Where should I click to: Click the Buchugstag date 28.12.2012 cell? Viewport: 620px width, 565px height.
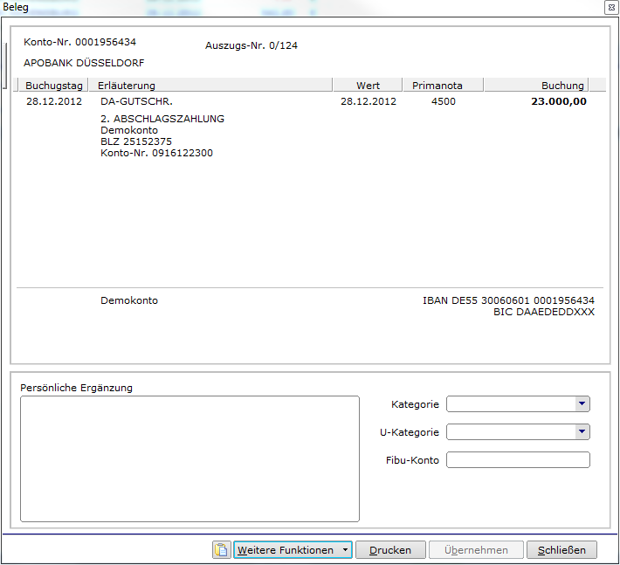pos(54,101)
